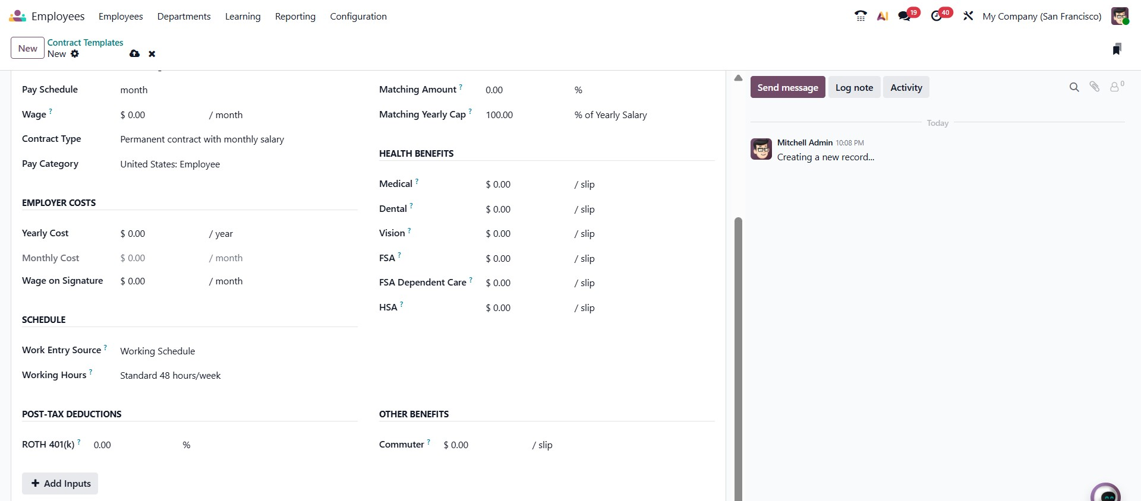Search messages with the chatter magnifier icon

coord(1074,87)
